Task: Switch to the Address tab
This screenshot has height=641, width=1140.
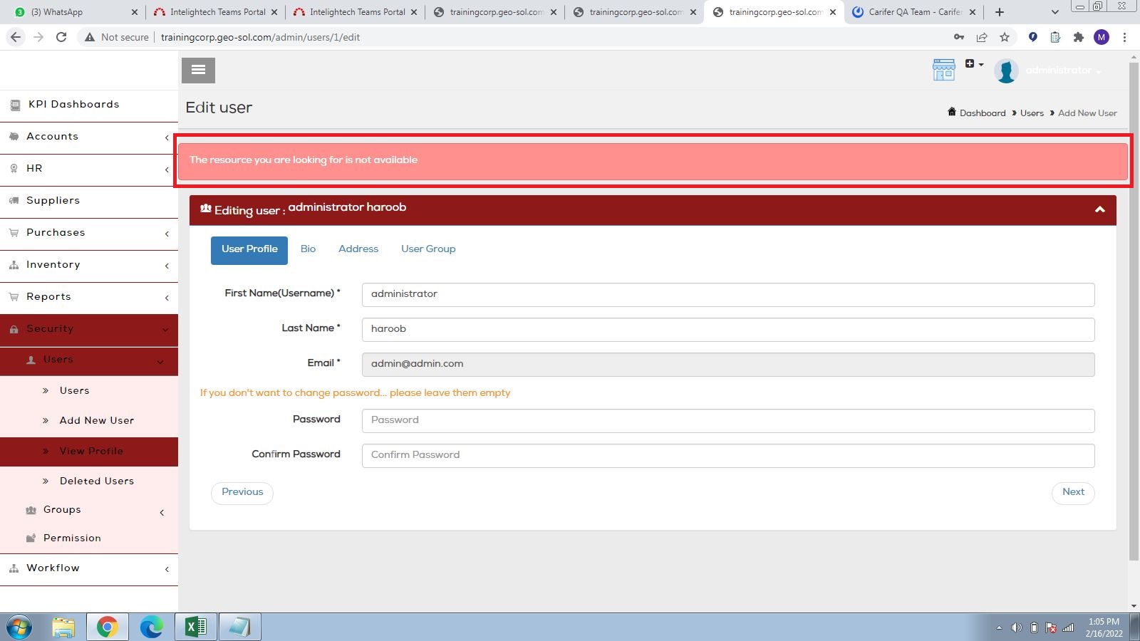Action: (358, 249)
